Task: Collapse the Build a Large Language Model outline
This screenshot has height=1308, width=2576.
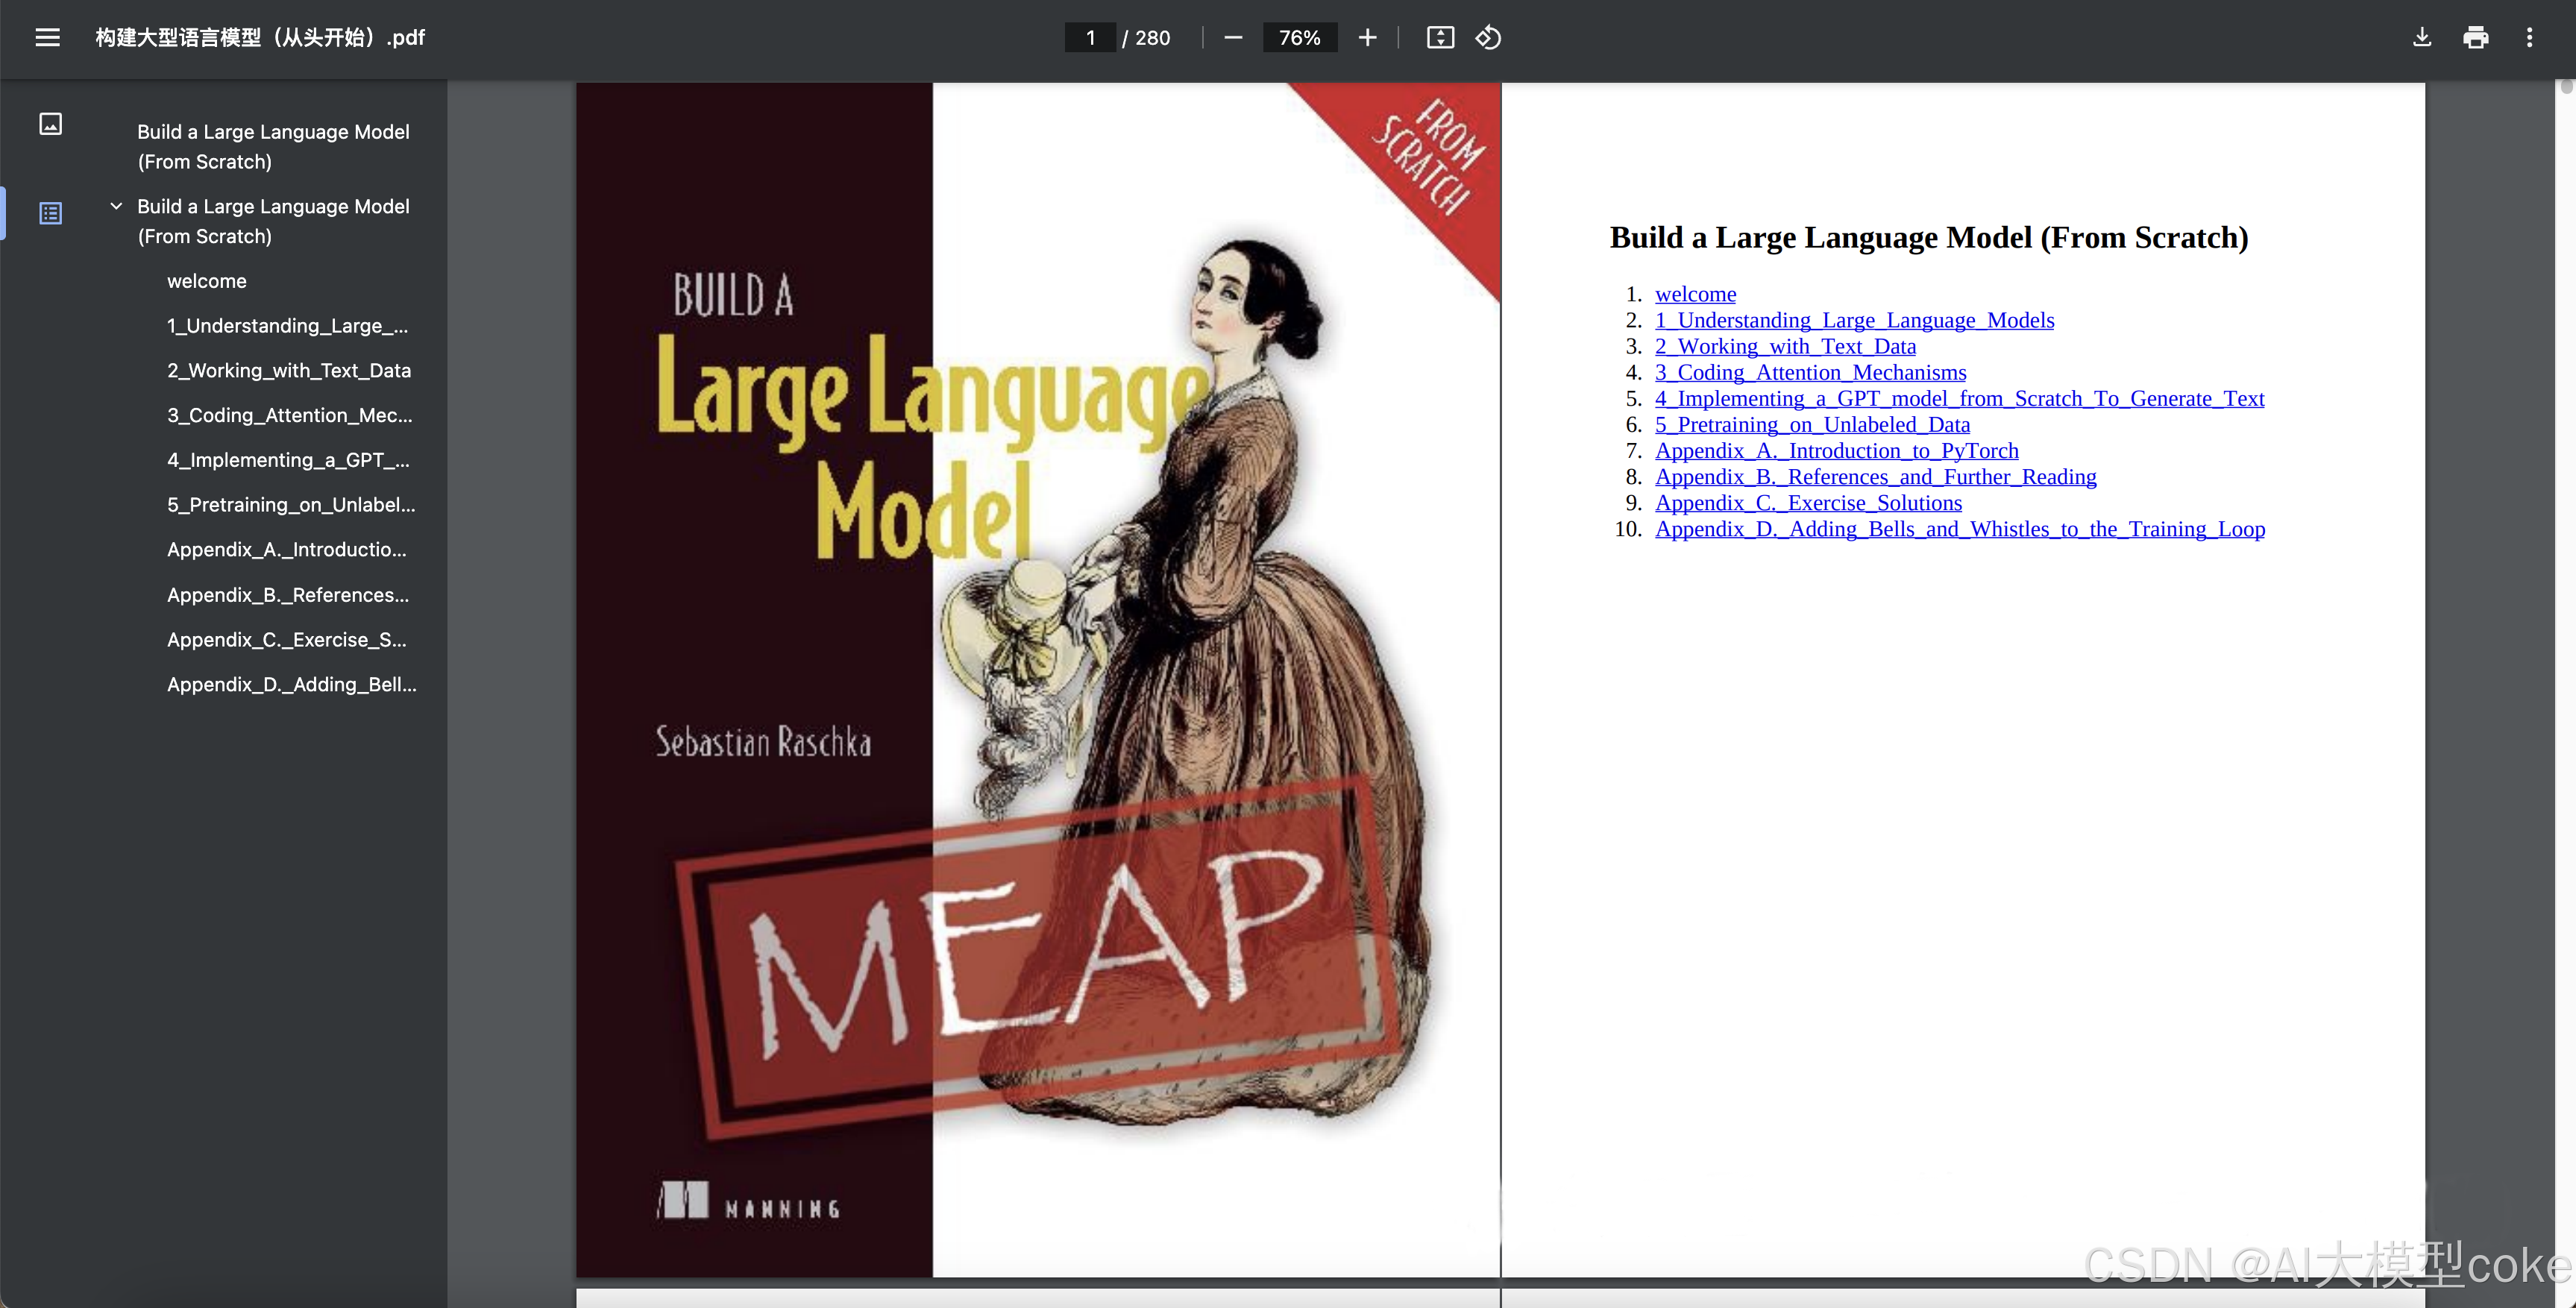Action: tap(116, 206)
